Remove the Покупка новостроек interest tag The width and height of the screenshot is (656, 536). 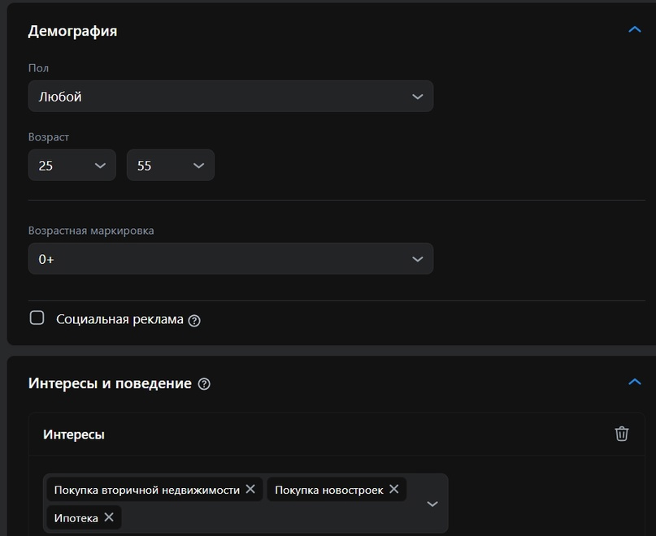click(x=393, y=489)
